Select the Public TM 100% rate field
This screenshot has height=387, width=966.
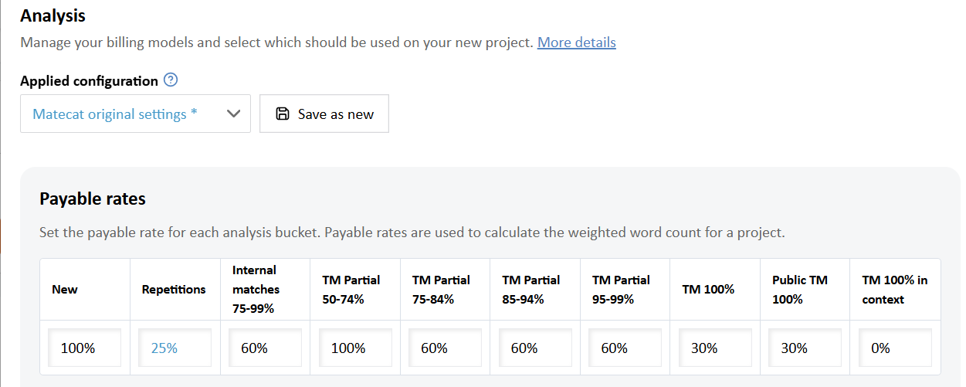point(805,348)
